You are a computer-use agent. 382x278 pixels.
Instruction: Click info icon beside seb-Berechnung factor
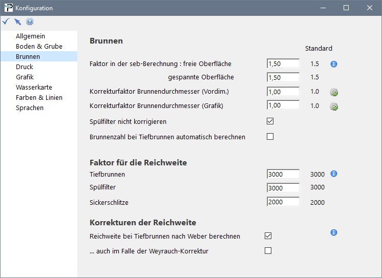tap(334, 64)
